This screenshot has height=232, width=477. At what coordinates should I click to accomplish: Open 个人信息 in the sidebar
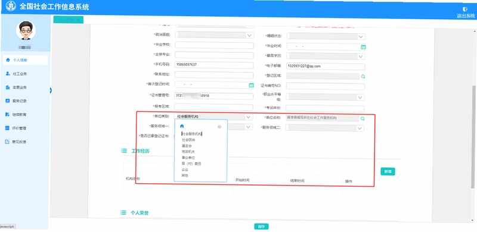click(x=26, y=60)
